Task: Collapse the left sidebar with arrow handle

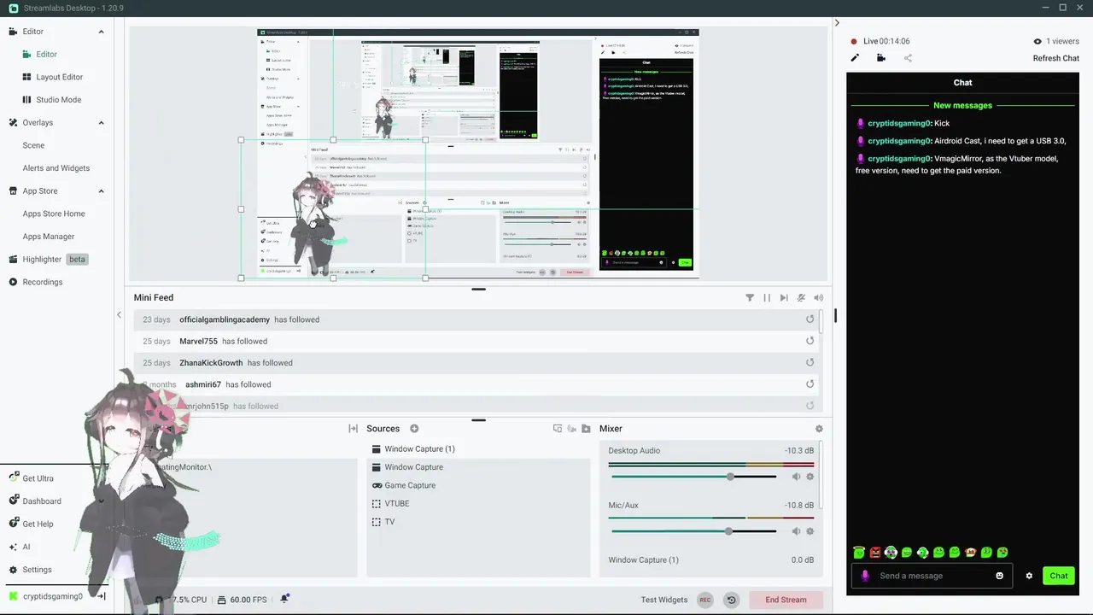Action: click(x=119, y=315)
